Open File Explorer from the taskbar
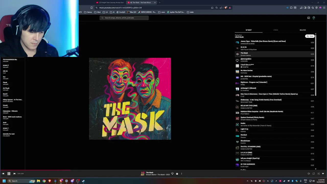Screen dimensions: 327x184 (38, 181)
